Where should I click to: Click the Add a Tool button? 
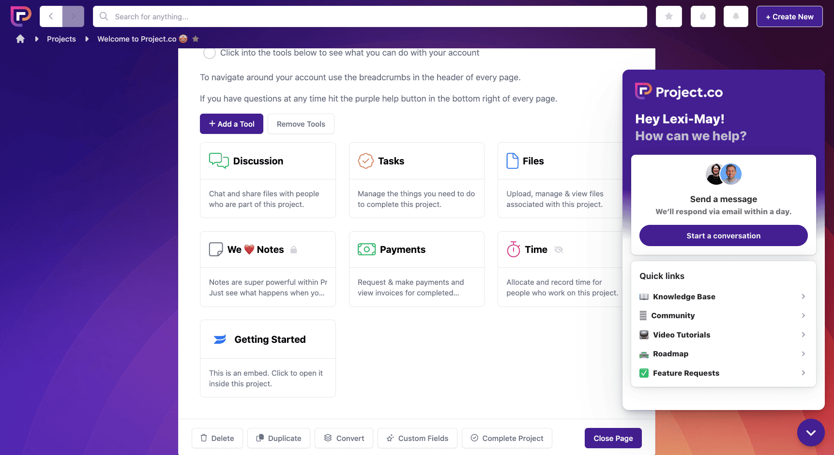pyautogui.click(x=231, y=124)
